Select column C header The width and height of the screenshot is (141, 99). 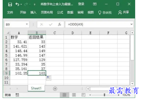[x=55, y=33]
